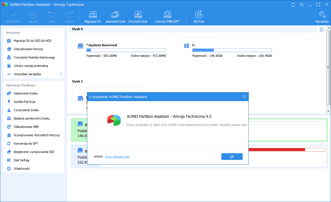Click the Kreatory section header
This screenshot has width=331, height=202.
coord(13,33)
